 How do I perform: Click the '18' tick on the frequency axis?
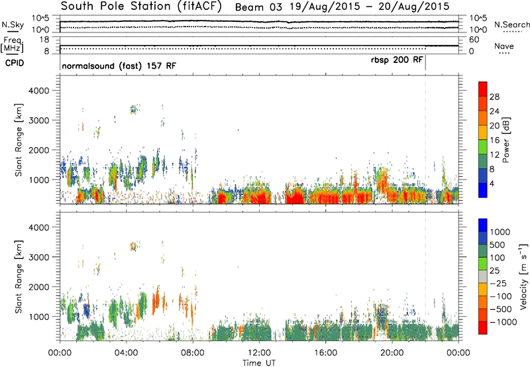[44, 40]
